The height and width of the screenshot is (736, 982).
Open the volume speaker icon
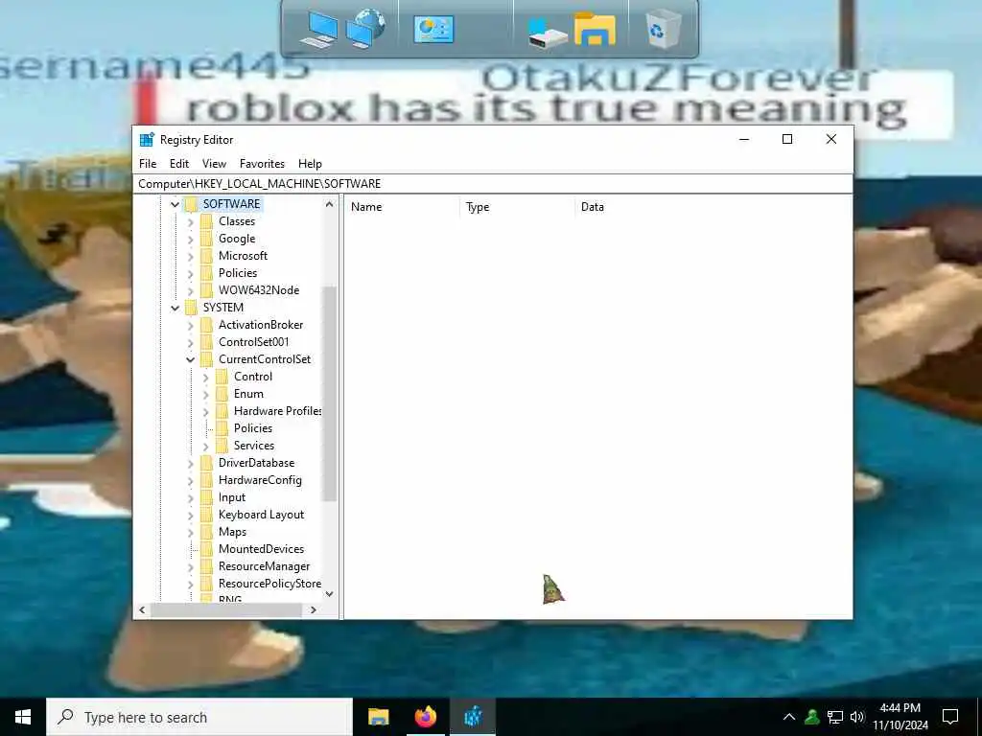[857, 717]
